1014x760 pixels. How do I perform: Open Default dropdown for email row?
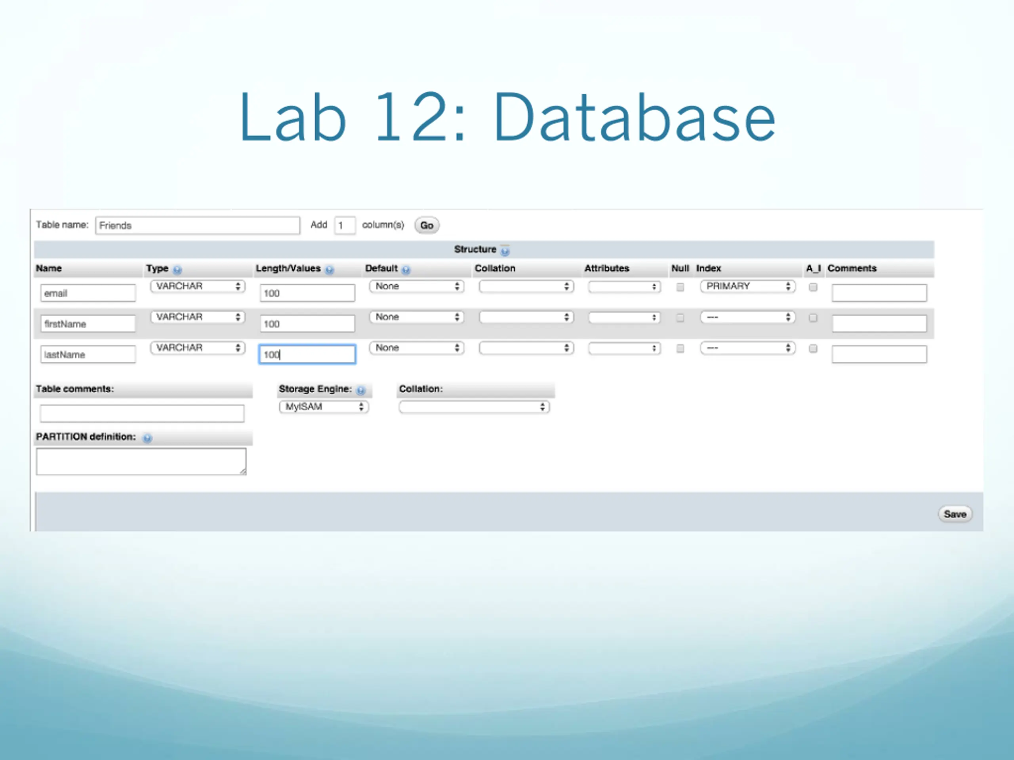tap(417, 286)
